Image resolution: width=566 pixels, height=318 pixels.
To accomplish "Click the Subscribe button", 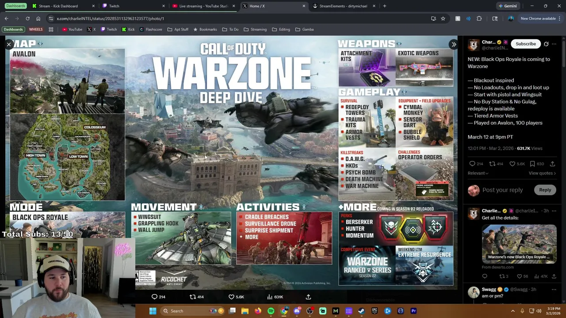I will (x=526, y=44).
